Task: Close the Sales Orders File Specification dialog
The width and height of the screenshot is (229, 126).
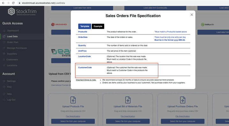Action: click(192, 15)
